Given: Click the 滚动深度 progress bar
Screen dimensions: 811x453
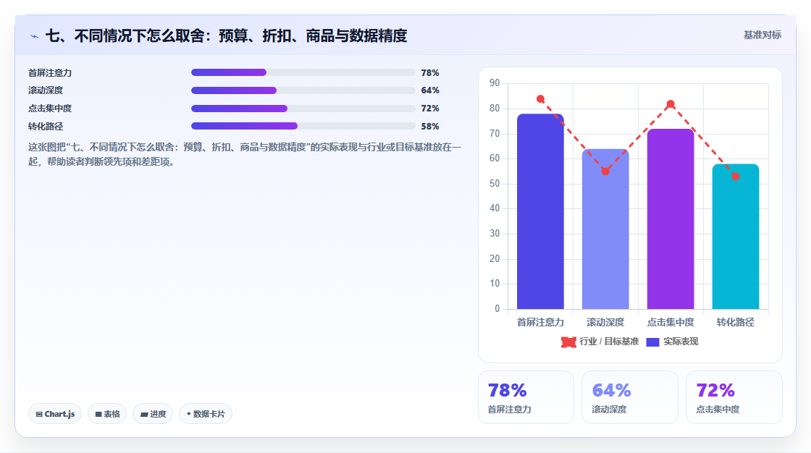Looking at the screenshot, I should tap(303, 90).
